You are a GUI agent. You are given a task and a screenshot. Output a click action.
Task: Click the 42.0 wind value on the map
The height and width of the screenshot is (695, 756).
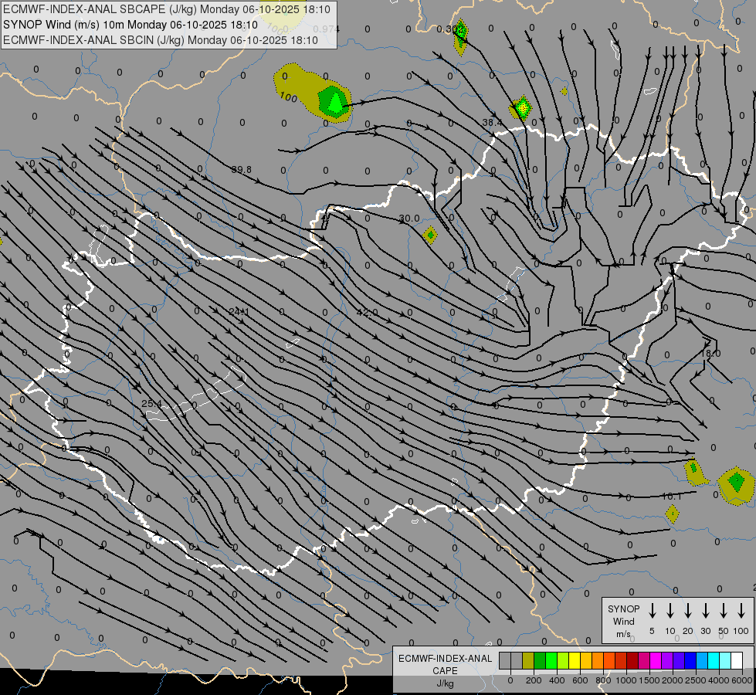click(x=368, y=313)
